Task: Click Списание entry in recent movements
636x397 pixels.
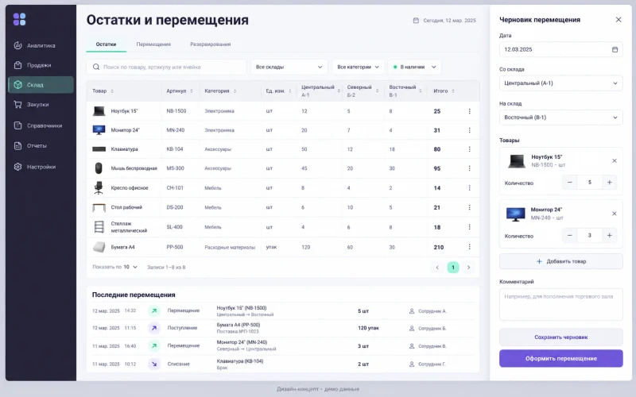Action: pyautogui.click(x=178, y=364)
